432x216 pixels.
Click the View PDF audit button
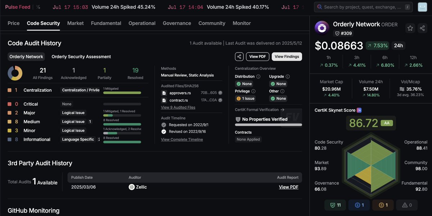[258, 56]
